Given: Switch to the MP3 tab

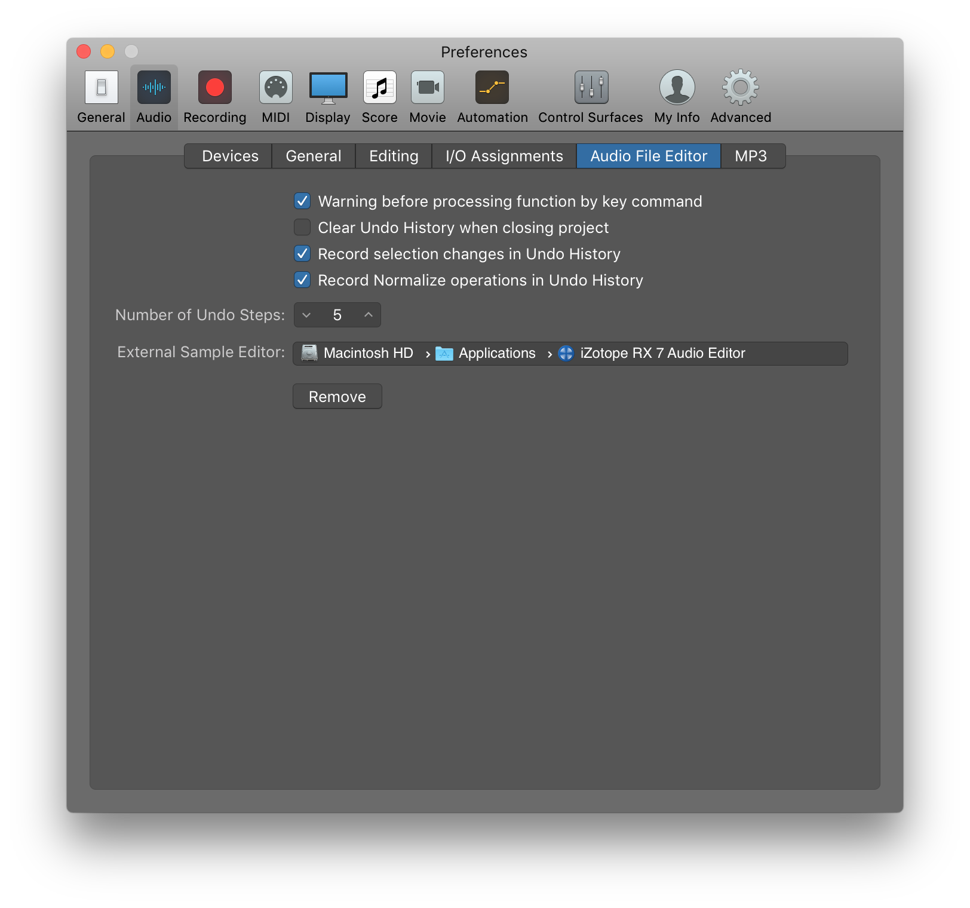Looking at the screenshot, I should coord(753,156).
